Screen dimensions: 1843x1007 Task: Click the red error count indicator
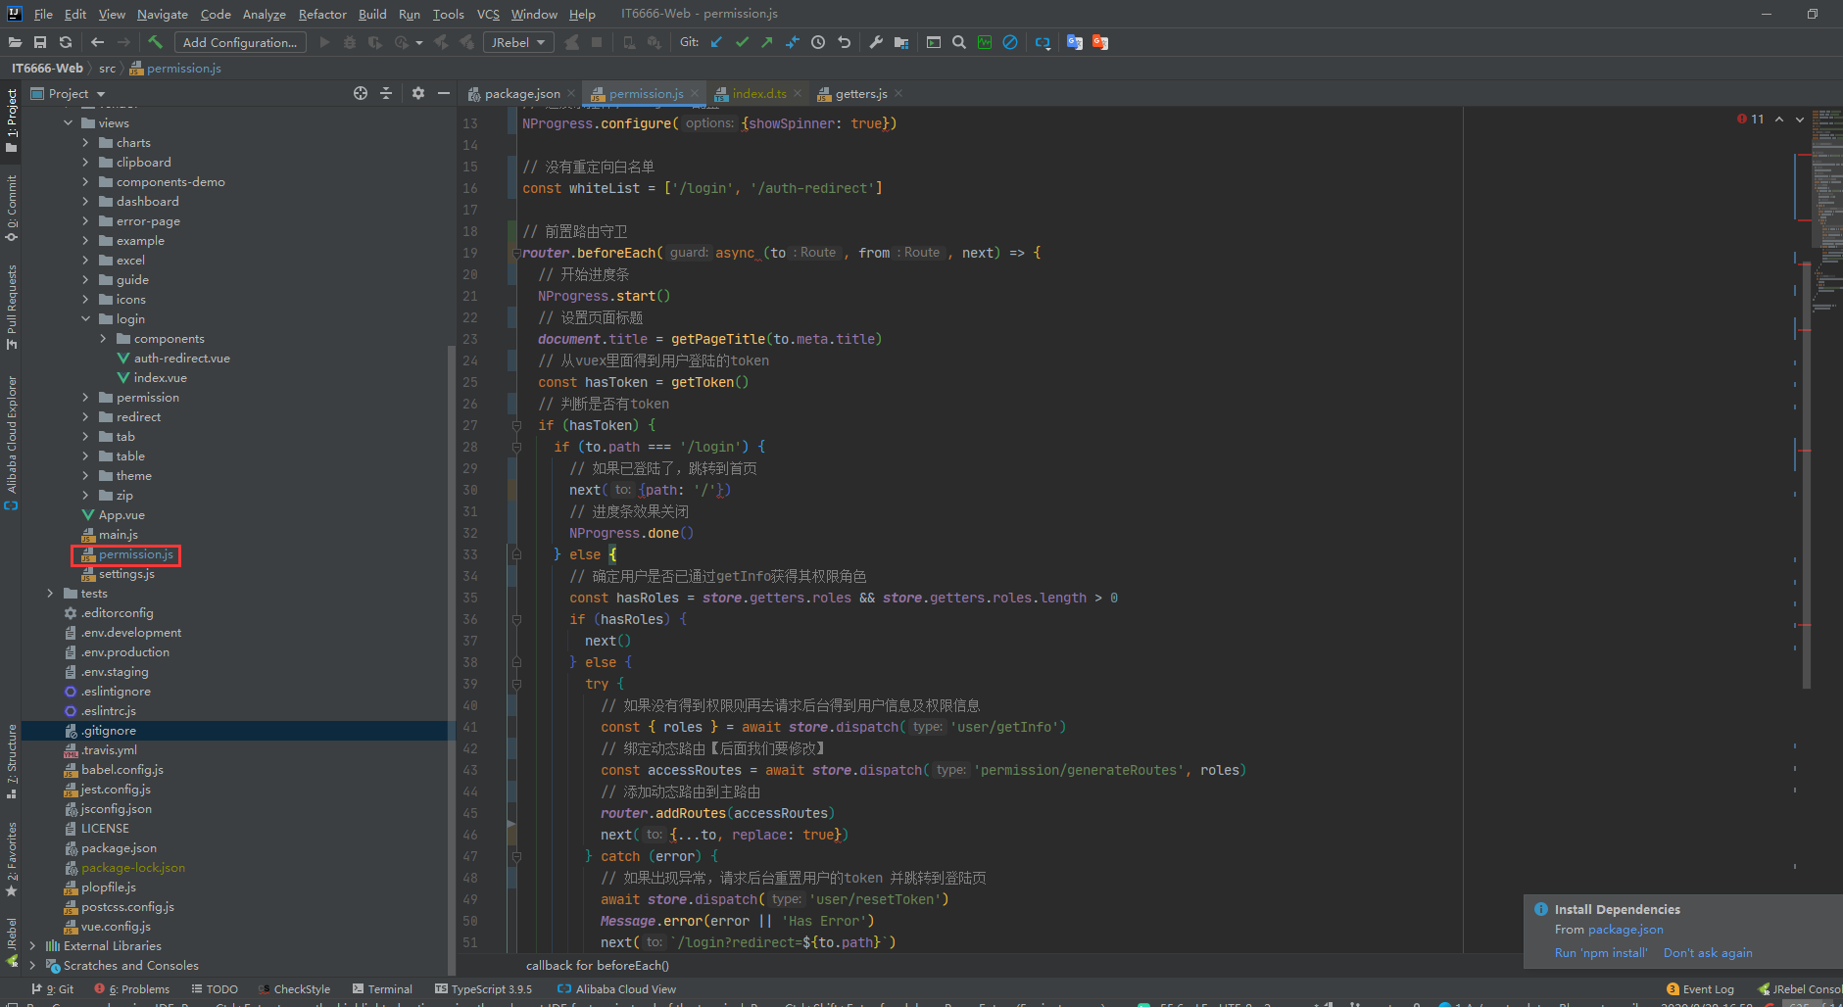coord(1751,119)
